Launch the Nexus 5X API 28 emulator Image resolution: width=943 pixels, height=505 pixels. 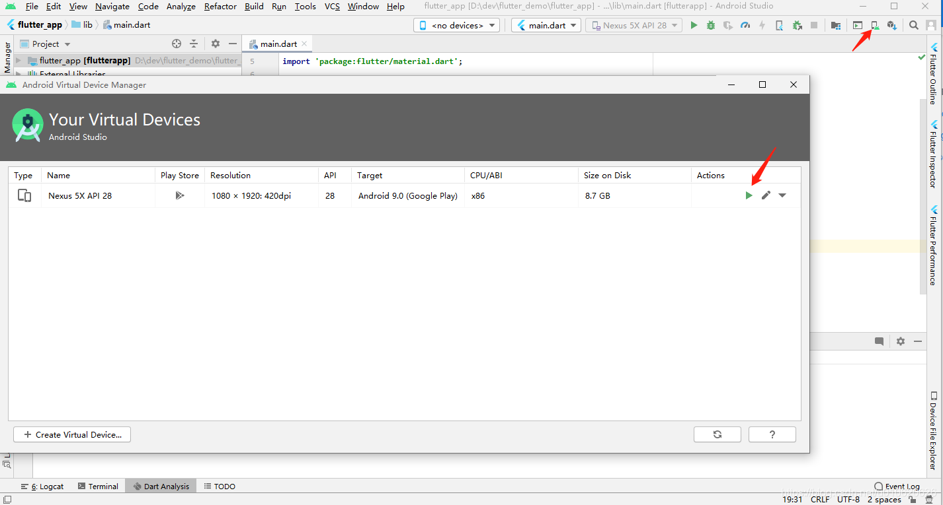click(749, 195)
